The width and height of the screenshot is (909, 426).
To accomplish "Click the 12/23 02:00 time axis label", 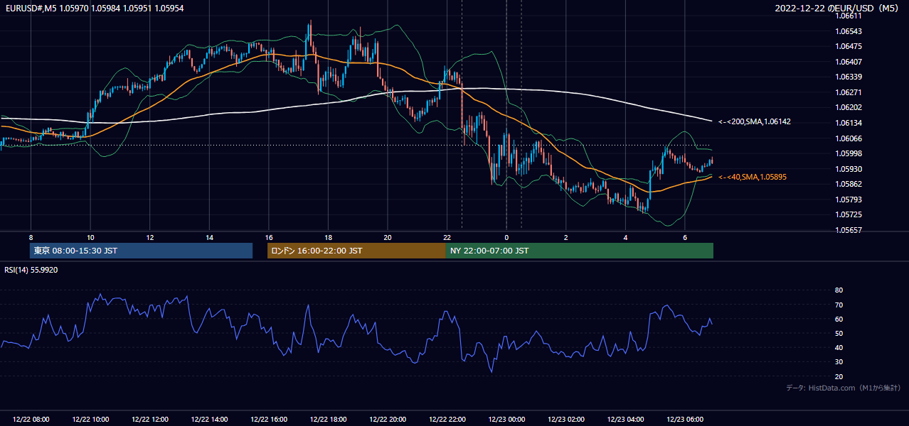I will point(566,420).
